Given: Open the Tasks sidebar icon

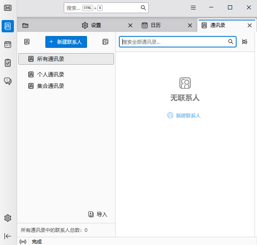Looking at the screenshot, I should click(8, 63).
